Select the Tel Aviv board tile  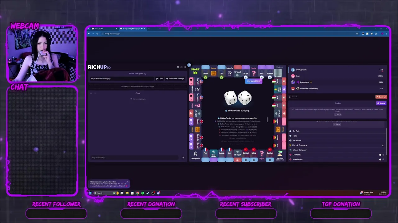click(246, 72)
